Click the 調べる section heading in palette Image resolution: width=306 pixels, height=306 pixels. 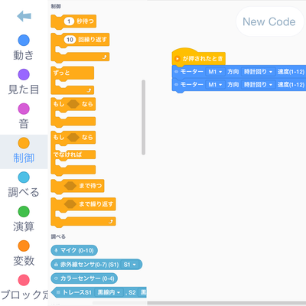pyautogui.click(x=58, y=236)
